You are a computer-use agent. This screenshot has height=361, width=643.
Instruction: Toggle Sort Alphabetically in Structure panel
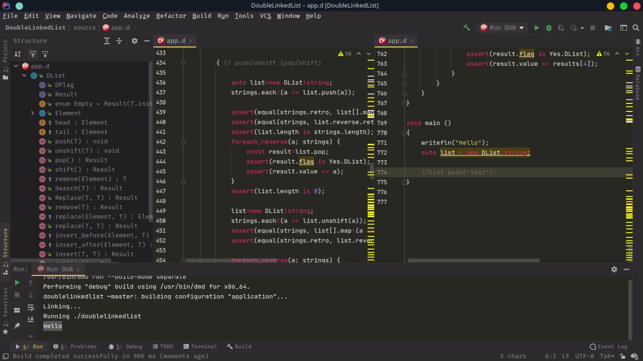pos(18,54)
